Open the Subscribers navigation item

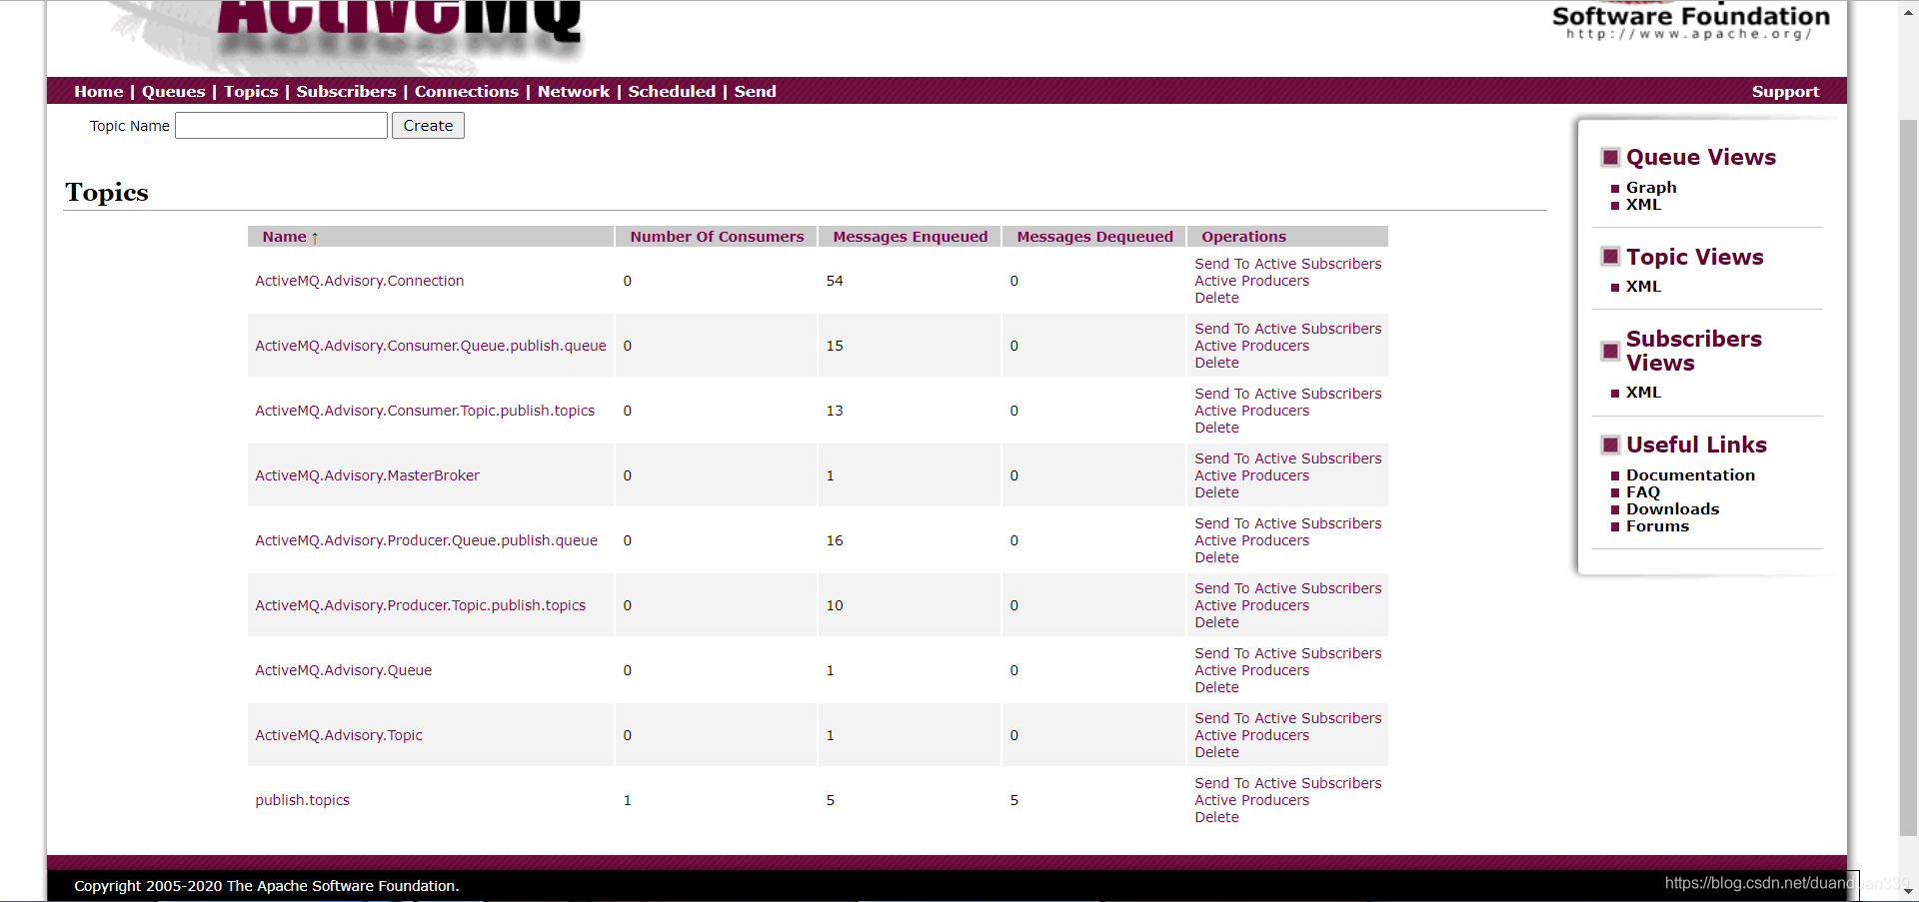tap(346, 91)
